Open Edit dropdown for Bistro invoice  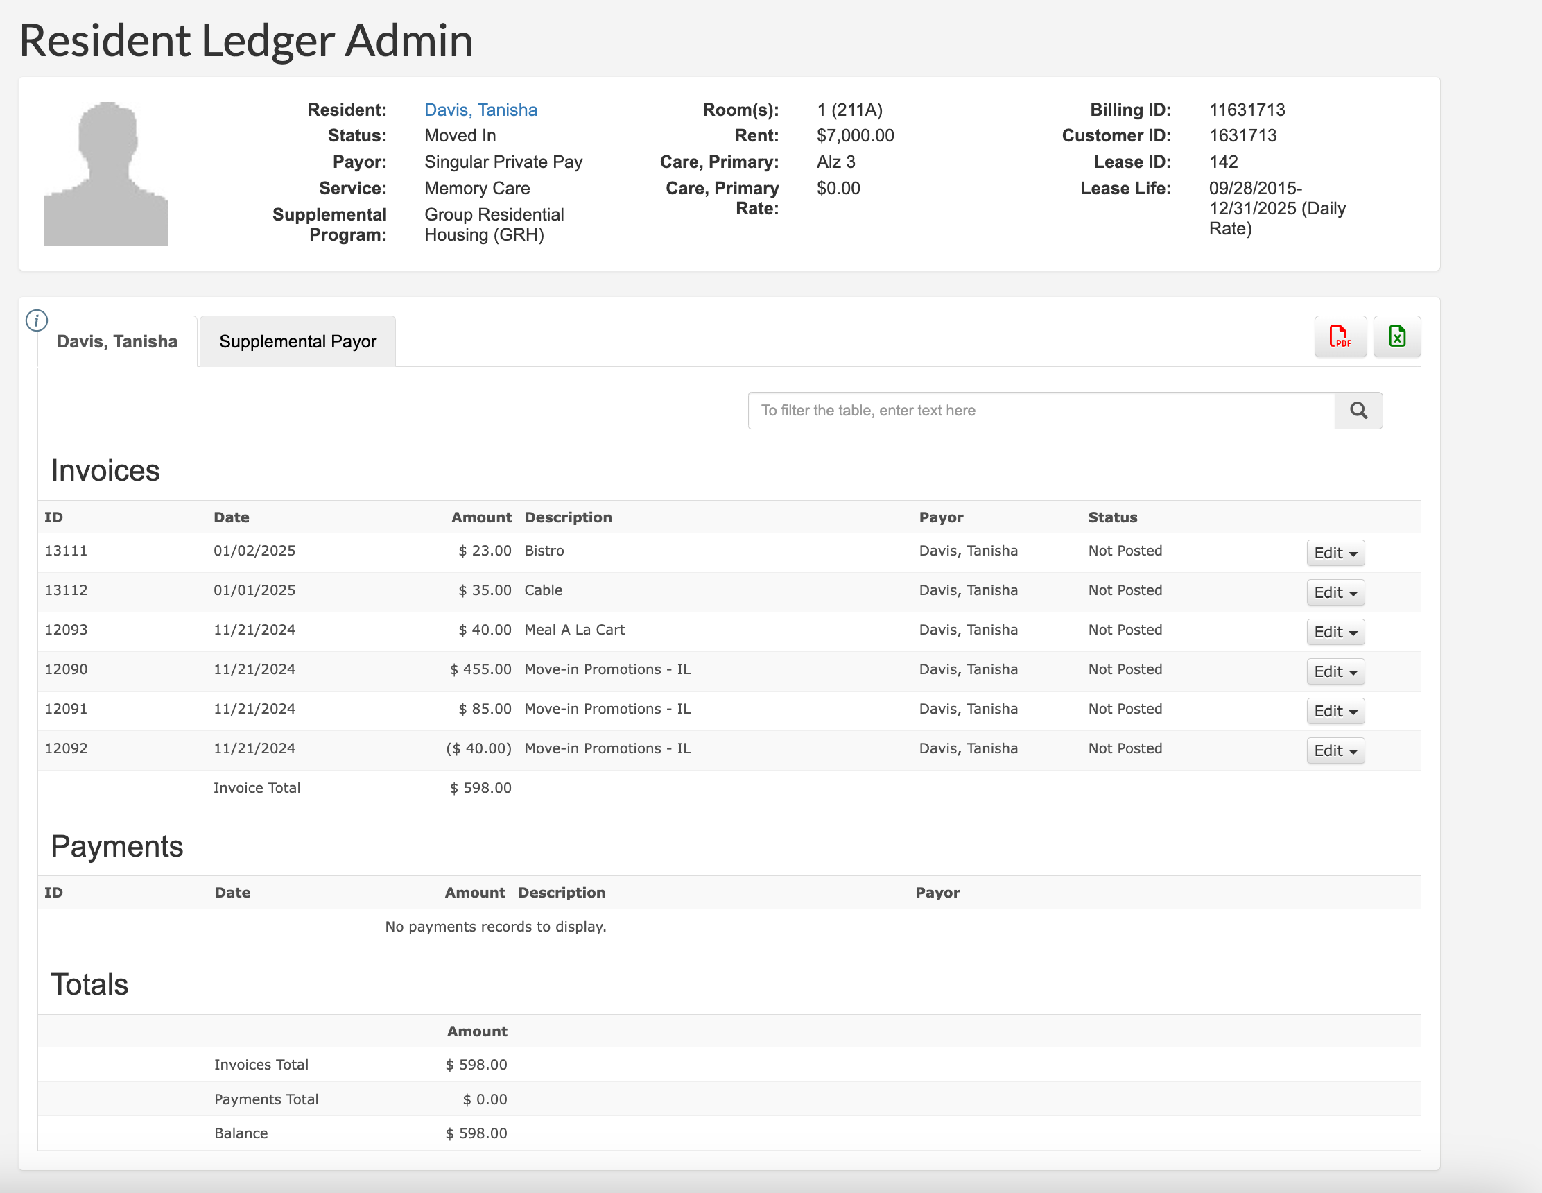1335,553
